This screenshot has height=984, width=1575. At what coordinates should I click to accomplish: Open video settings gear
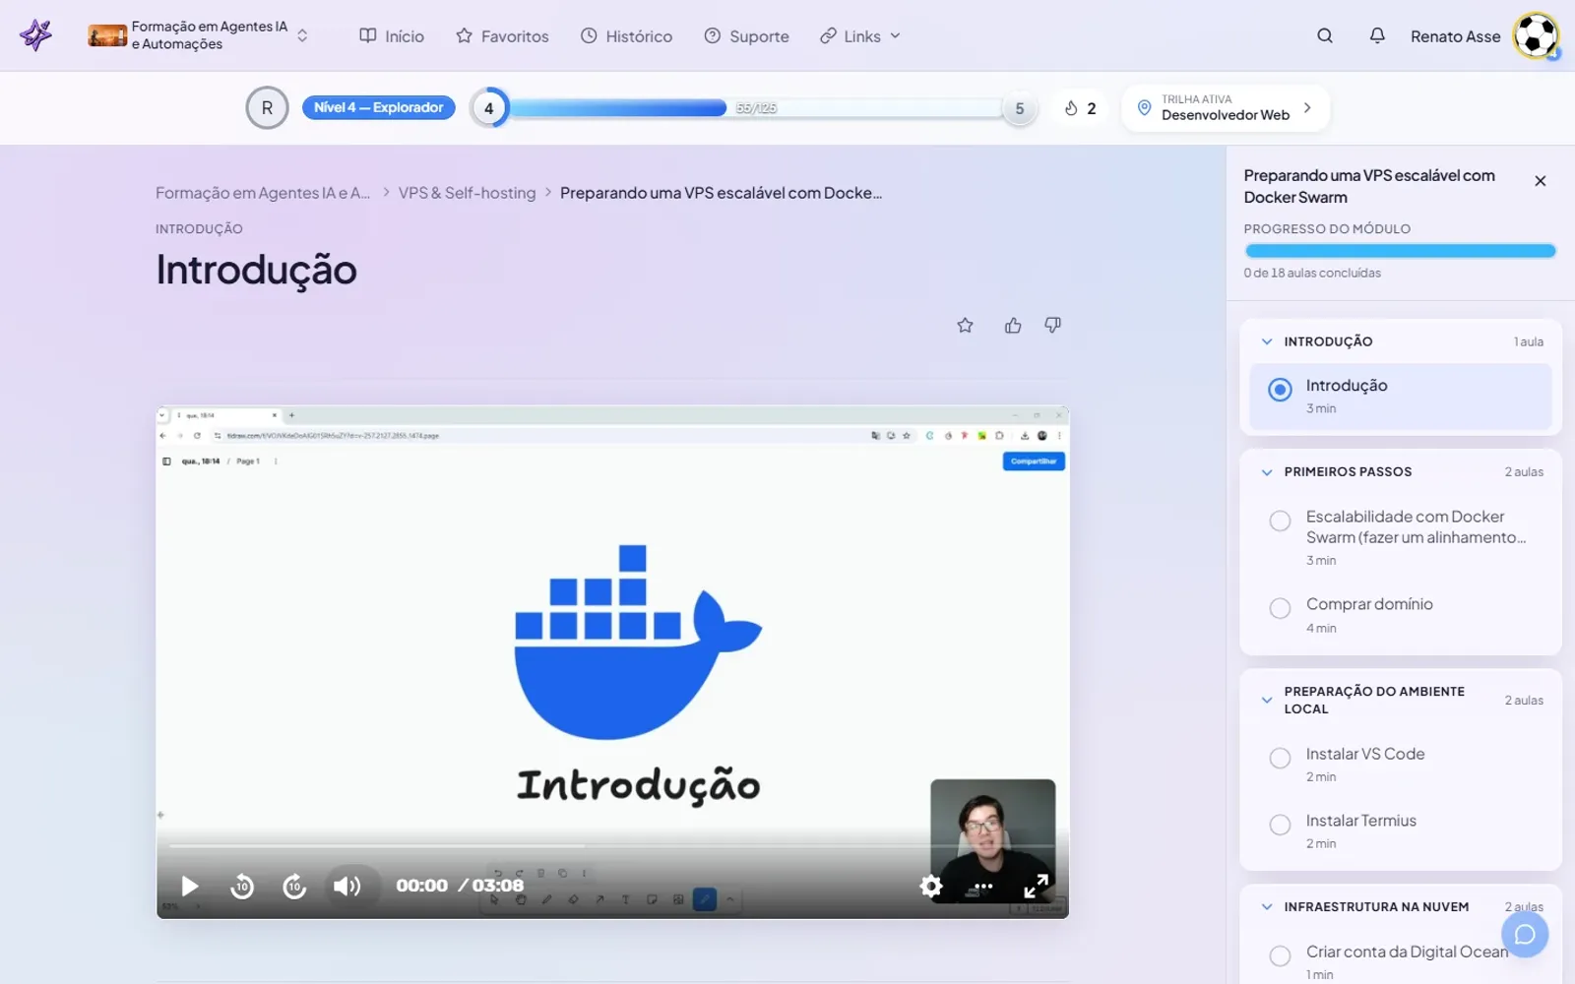click(931, 887)
